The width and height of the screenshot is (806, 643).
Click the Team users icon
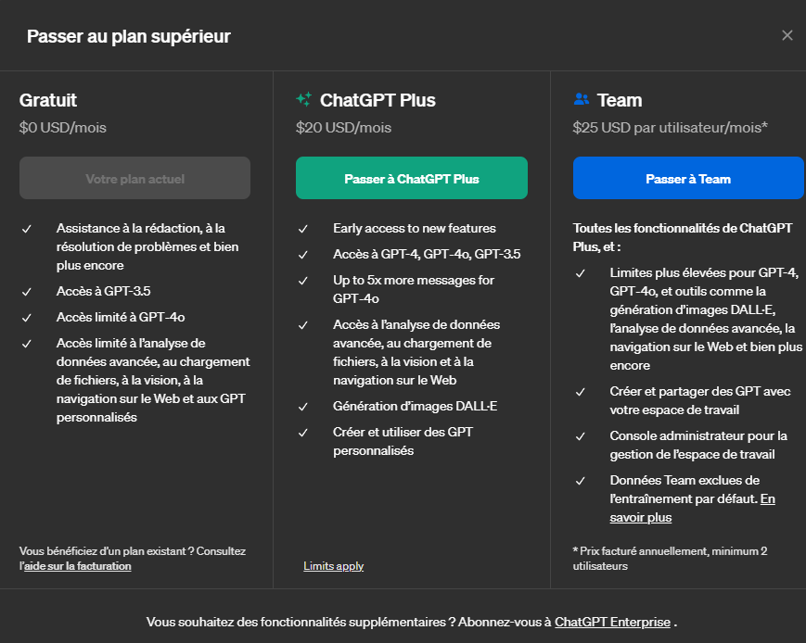tap(582, 98)
